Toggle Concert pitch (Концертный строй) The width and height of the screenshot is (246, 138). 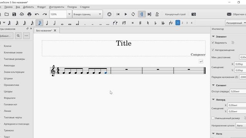[x=175, y=14]
